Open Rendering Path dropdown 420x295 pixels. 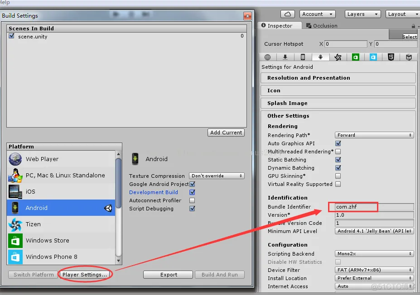[x=374, y=135]
